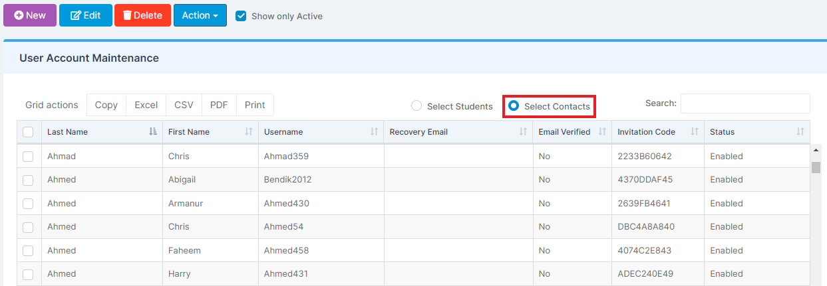Click the PDF grid action
The width and height of the screenshot is (827, 286).
(219, 105)
